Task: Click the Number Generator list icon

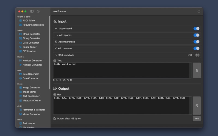Action: click(x=20, y=60)
